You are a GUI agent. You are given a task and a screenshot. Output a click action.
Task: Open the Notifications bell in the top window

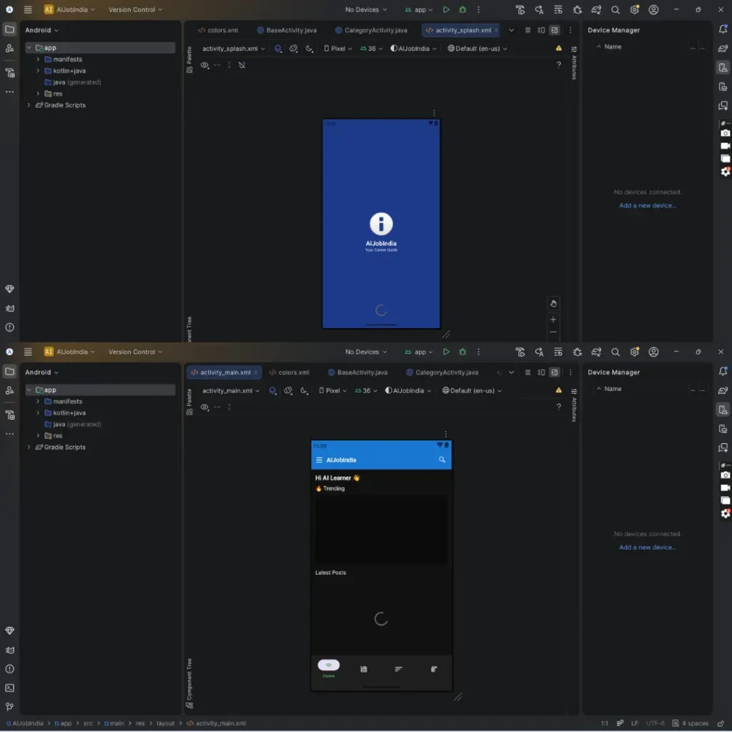pos(723,29)
